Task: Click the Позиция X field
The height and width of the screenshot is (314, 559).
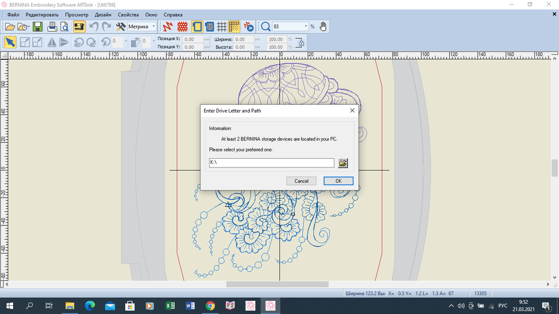Action: (193, 39)
